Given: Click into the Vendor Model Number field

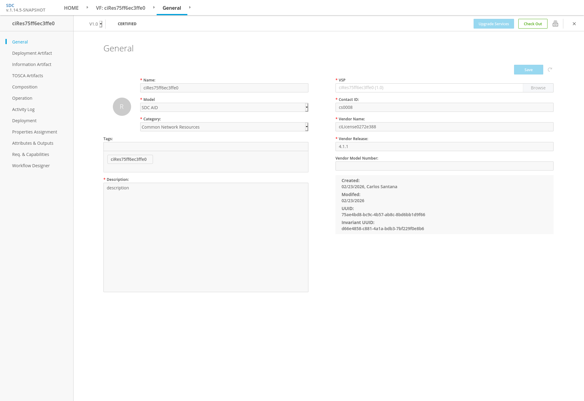Looking at the screenshot, I should pyautogui.click(x=444, y=166).
